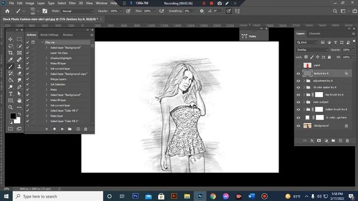The image size is (358, 201).
Task: Hide the 'adjustment try it' group
Action: pyautogui.click(x=298, y=81)
